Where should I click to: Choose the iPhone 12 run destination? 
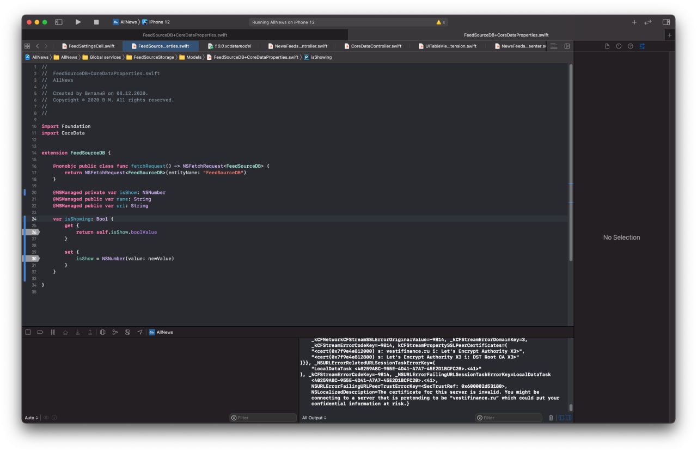pos(156,22)
